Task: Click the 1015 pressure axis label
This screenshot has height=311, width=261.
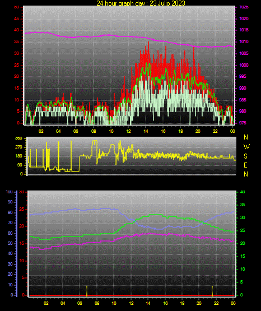Action: [244, 30]
